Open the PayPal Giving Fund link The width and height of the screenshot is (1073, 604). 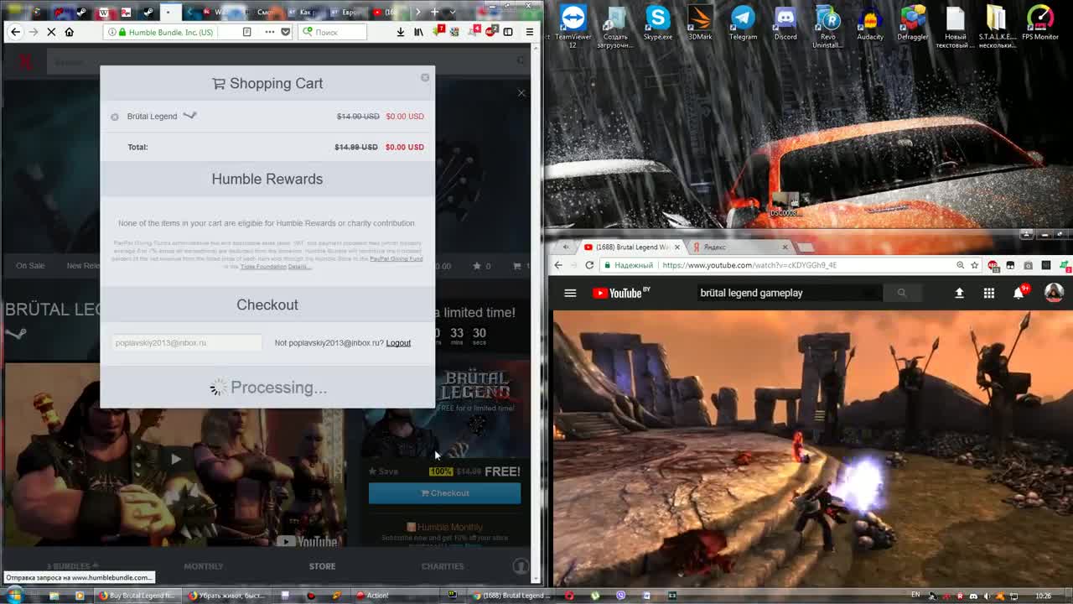(x=396, y=259)
